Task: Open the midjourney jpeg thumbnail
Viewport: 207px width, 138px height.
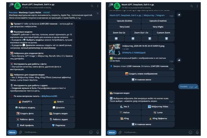Action: pos(114,49)
